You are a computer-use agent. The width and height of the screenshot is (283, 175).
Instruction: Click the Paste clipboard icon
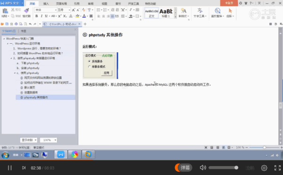pos(5,11)
